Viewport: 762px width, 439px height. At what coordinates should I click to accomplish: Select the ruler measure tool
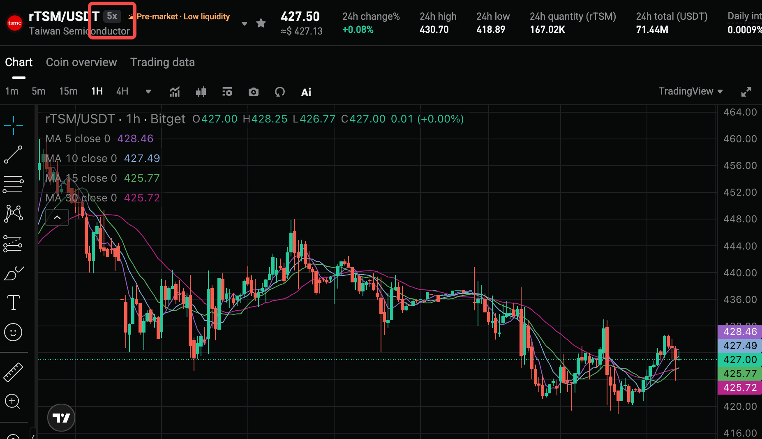(13, 372)
